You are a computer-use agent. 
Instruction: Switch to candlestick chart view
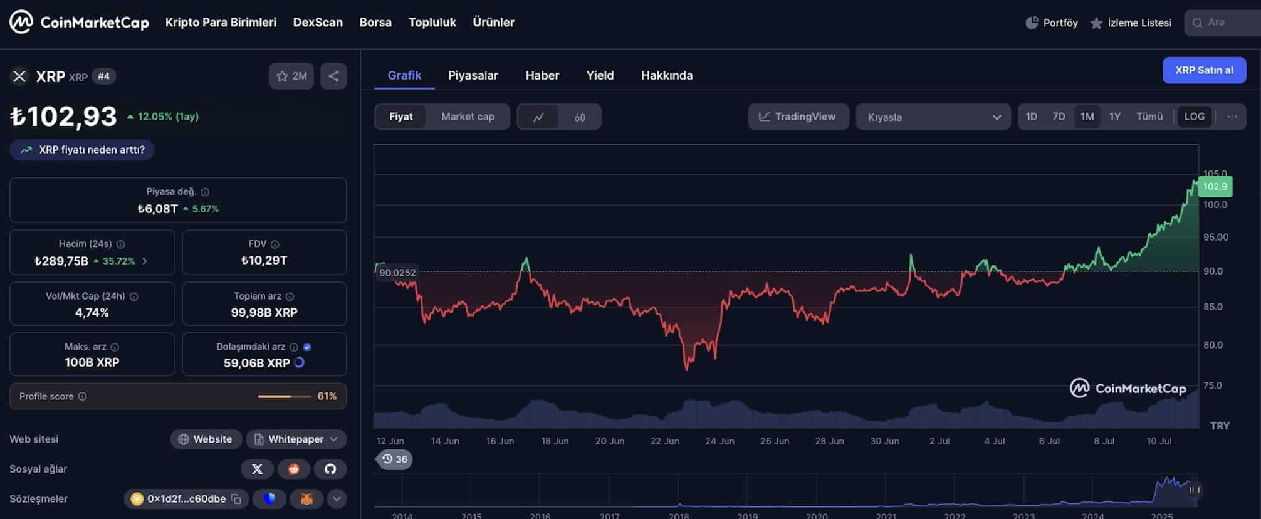pos(580,117)
